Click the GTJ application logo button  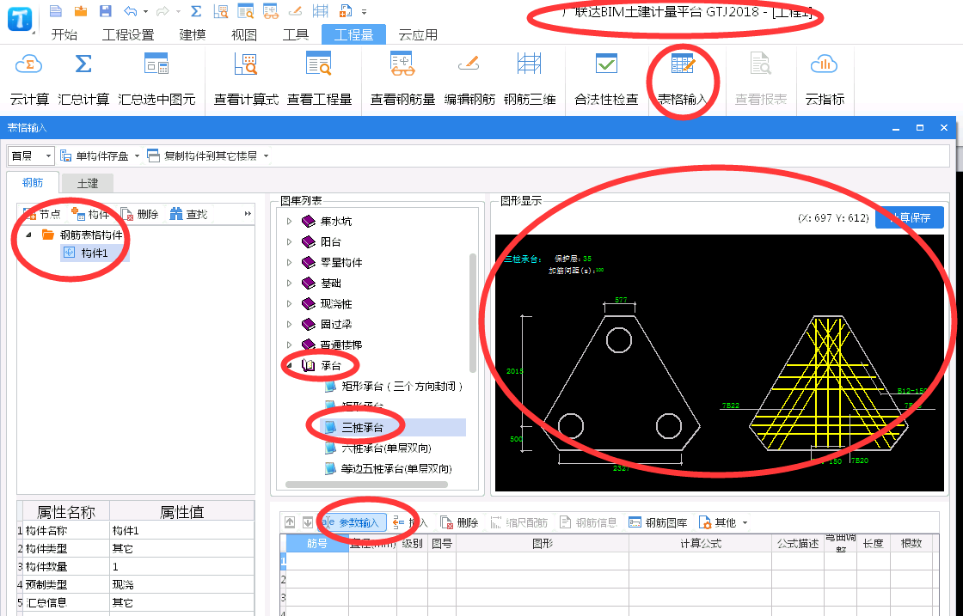(19, 18)
